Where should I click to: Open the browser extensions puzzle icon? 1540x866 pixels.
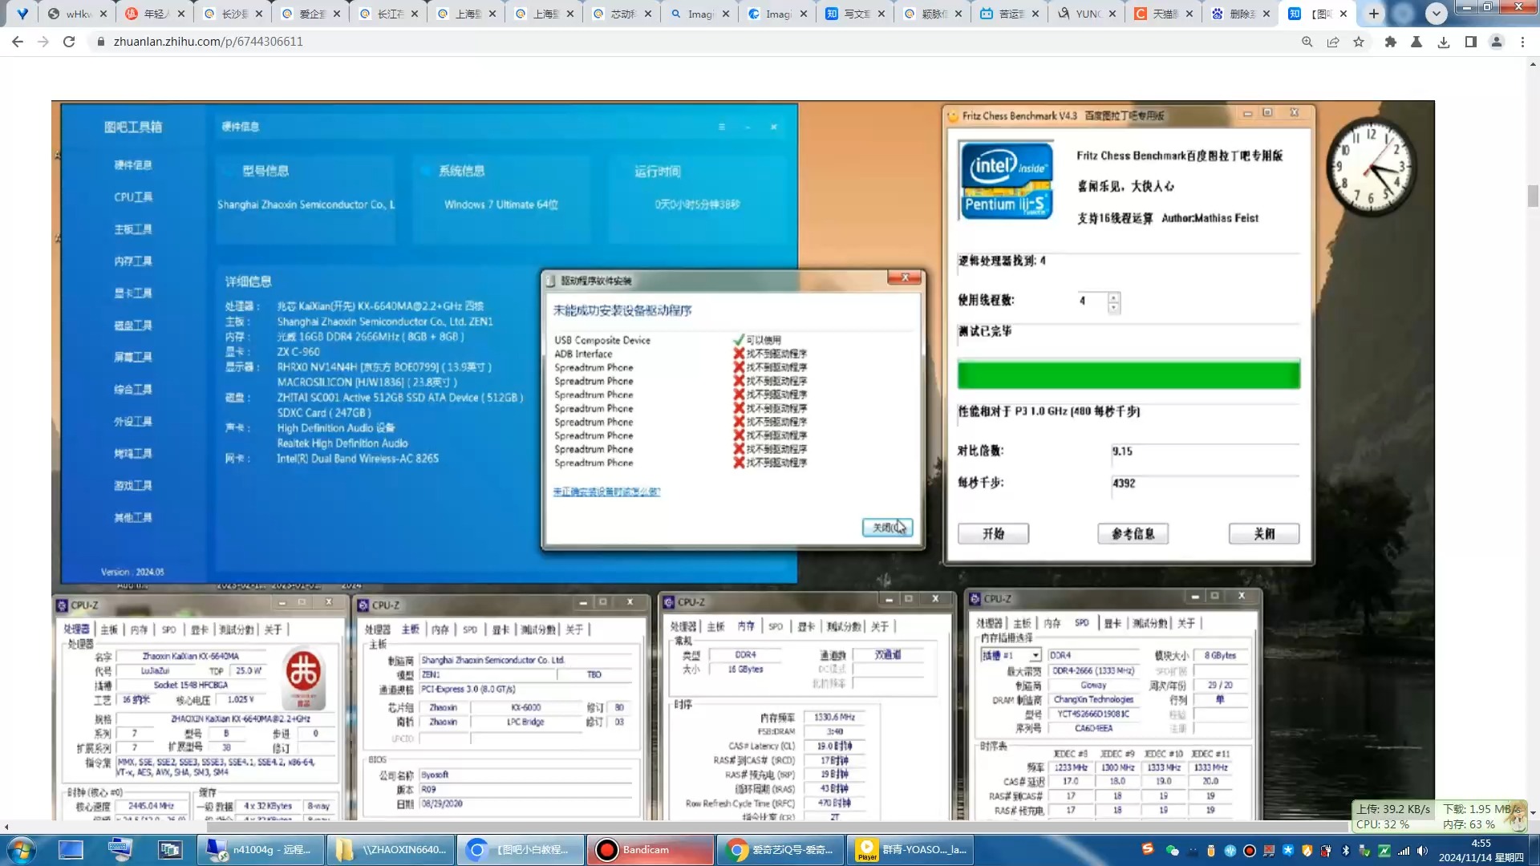[1391, 42]
